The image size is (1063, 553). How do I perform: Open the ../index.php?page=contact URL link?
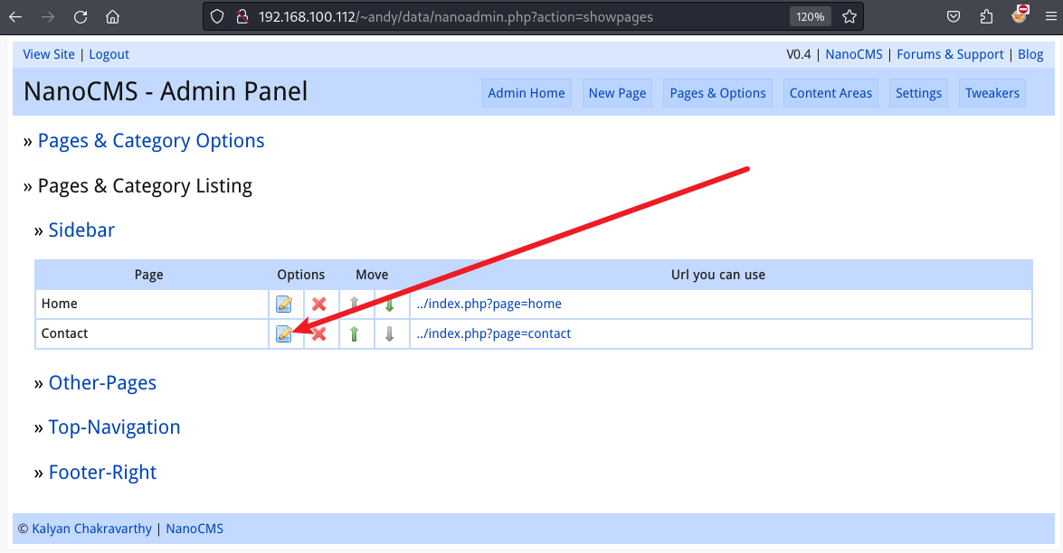point(494,333)
